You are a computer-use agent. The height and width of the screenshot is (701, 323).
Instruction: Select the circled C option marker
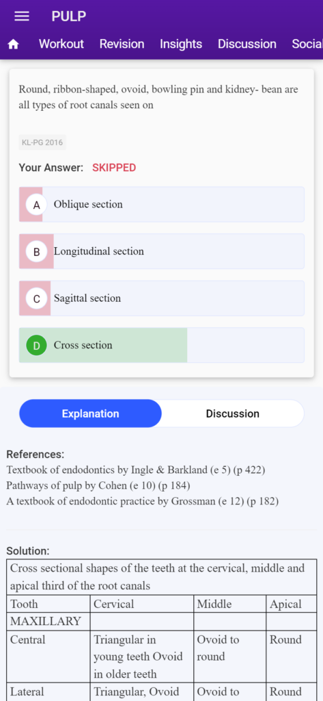tap(37, 298)
